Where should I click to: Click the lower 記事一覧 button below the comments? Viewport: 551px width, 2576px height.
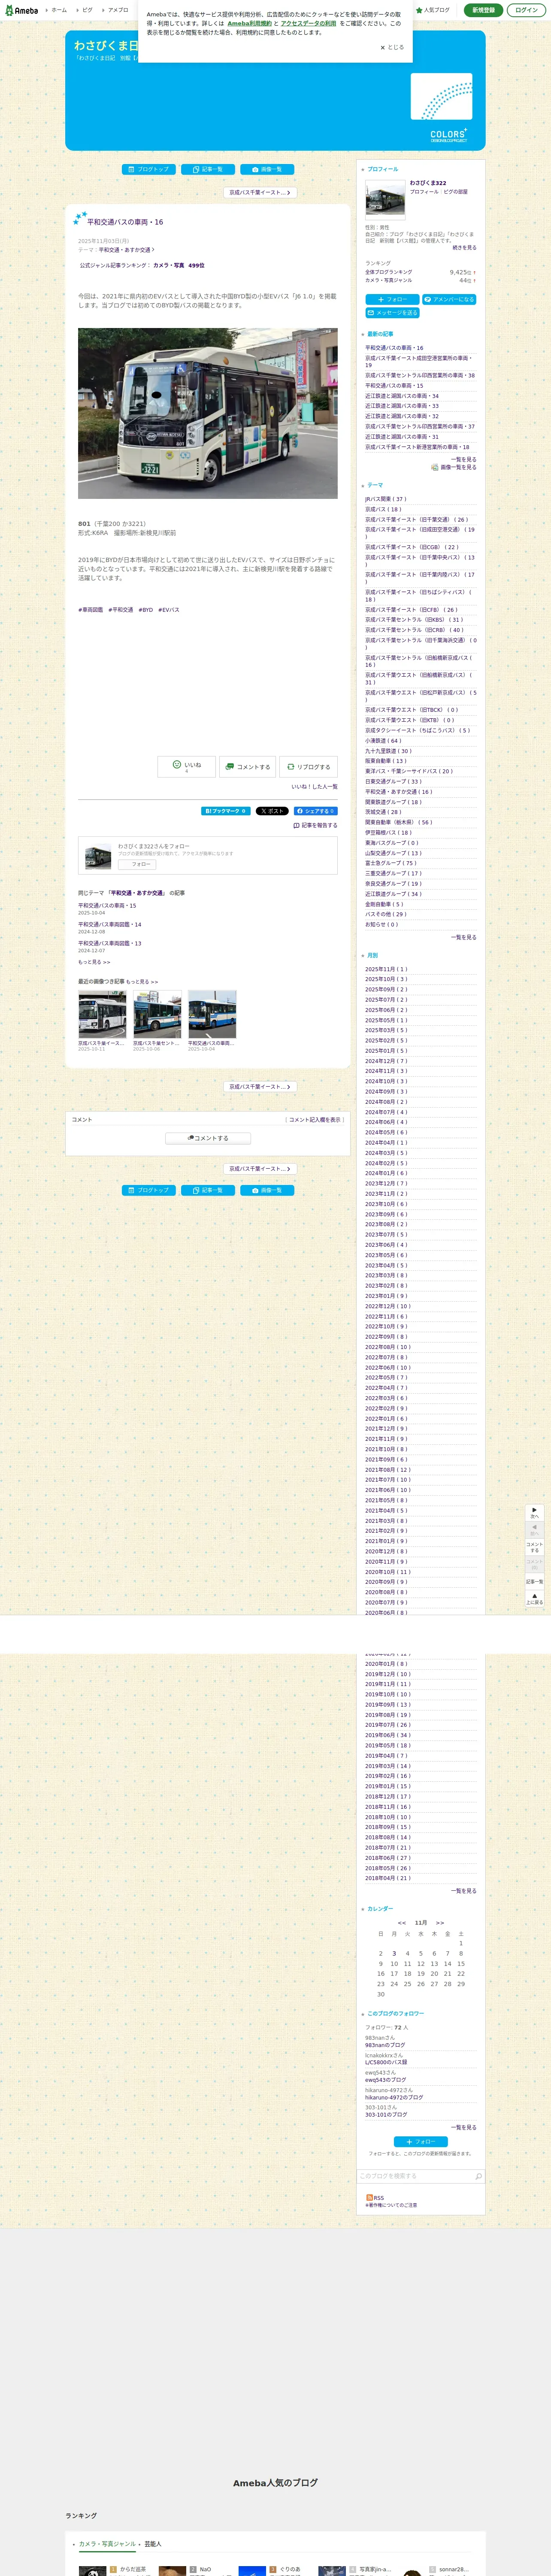click(x=208, y=1190)
